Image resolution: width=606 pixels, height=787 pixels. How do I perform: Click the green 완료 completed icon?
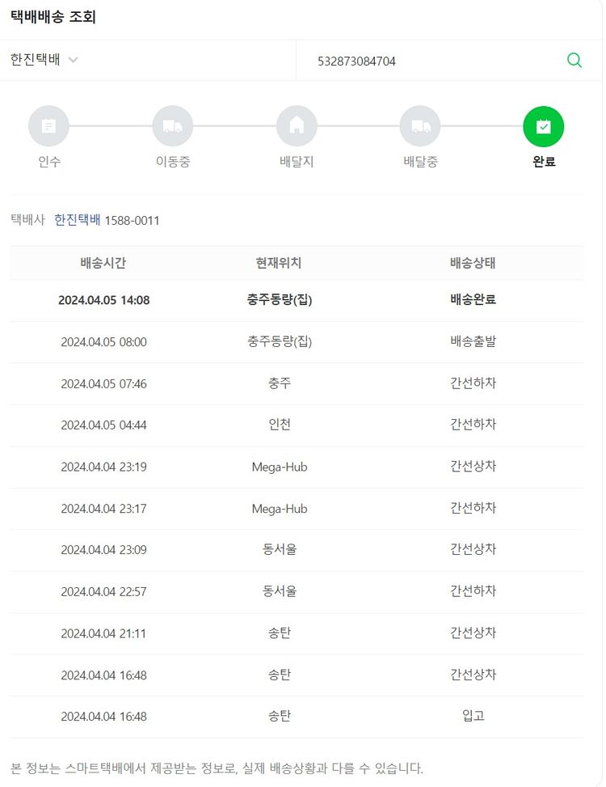coord(544,126)
